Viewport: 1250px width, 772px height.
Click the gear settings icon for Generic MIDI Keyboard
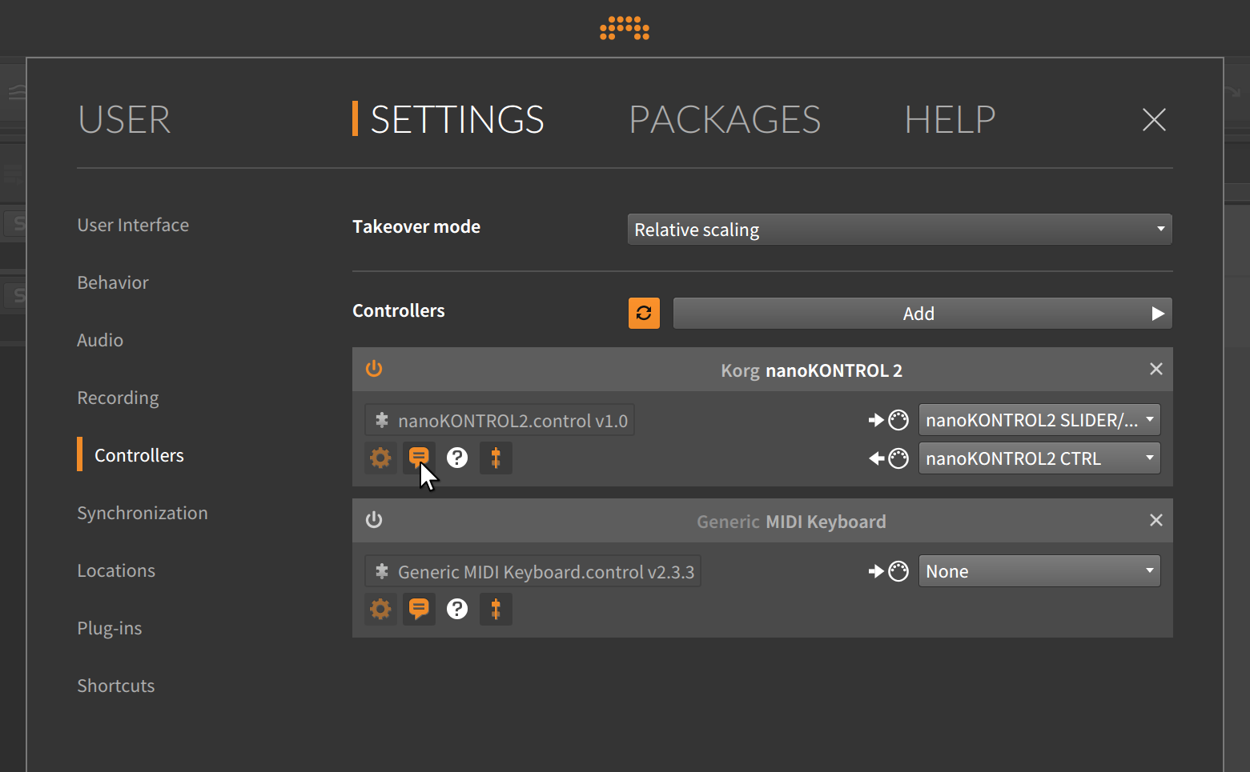coord(380,609)
